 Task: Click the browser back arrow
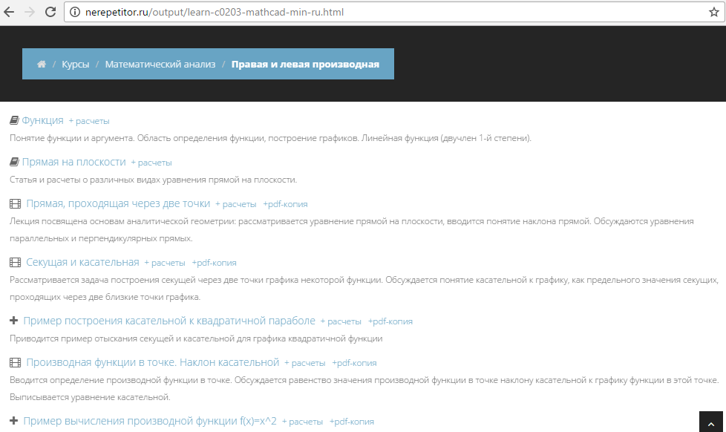(x=9, y=12)
